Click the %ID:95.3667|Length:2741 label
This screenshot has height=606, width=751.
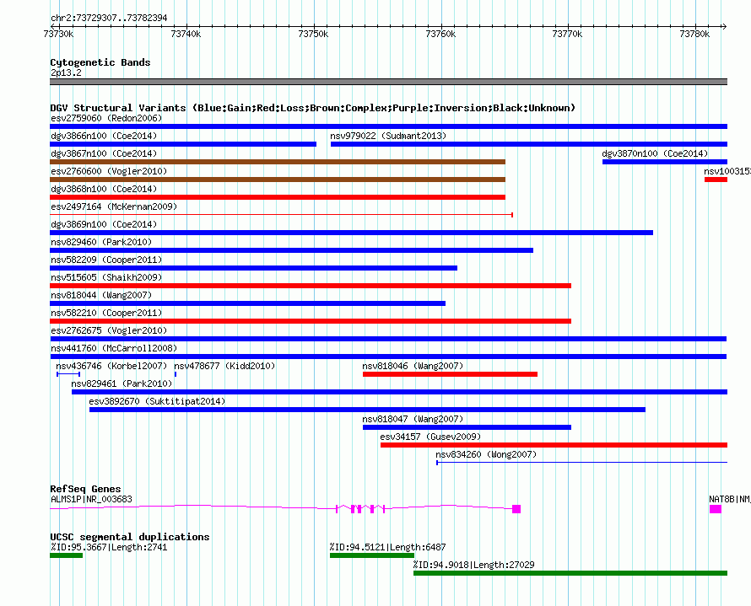(109, 547)
